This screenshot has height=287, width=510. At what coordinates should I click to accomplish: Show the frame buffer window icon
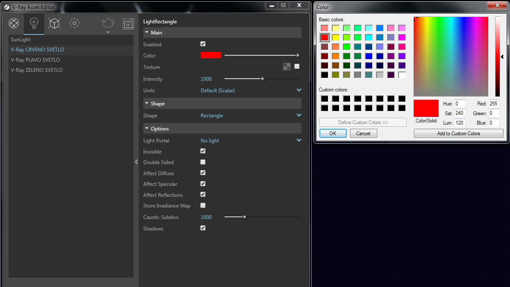click(x=128, y=24)
